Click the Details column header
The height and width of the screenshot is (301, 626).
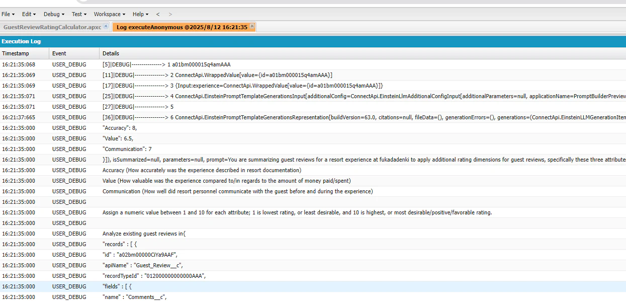363,53
